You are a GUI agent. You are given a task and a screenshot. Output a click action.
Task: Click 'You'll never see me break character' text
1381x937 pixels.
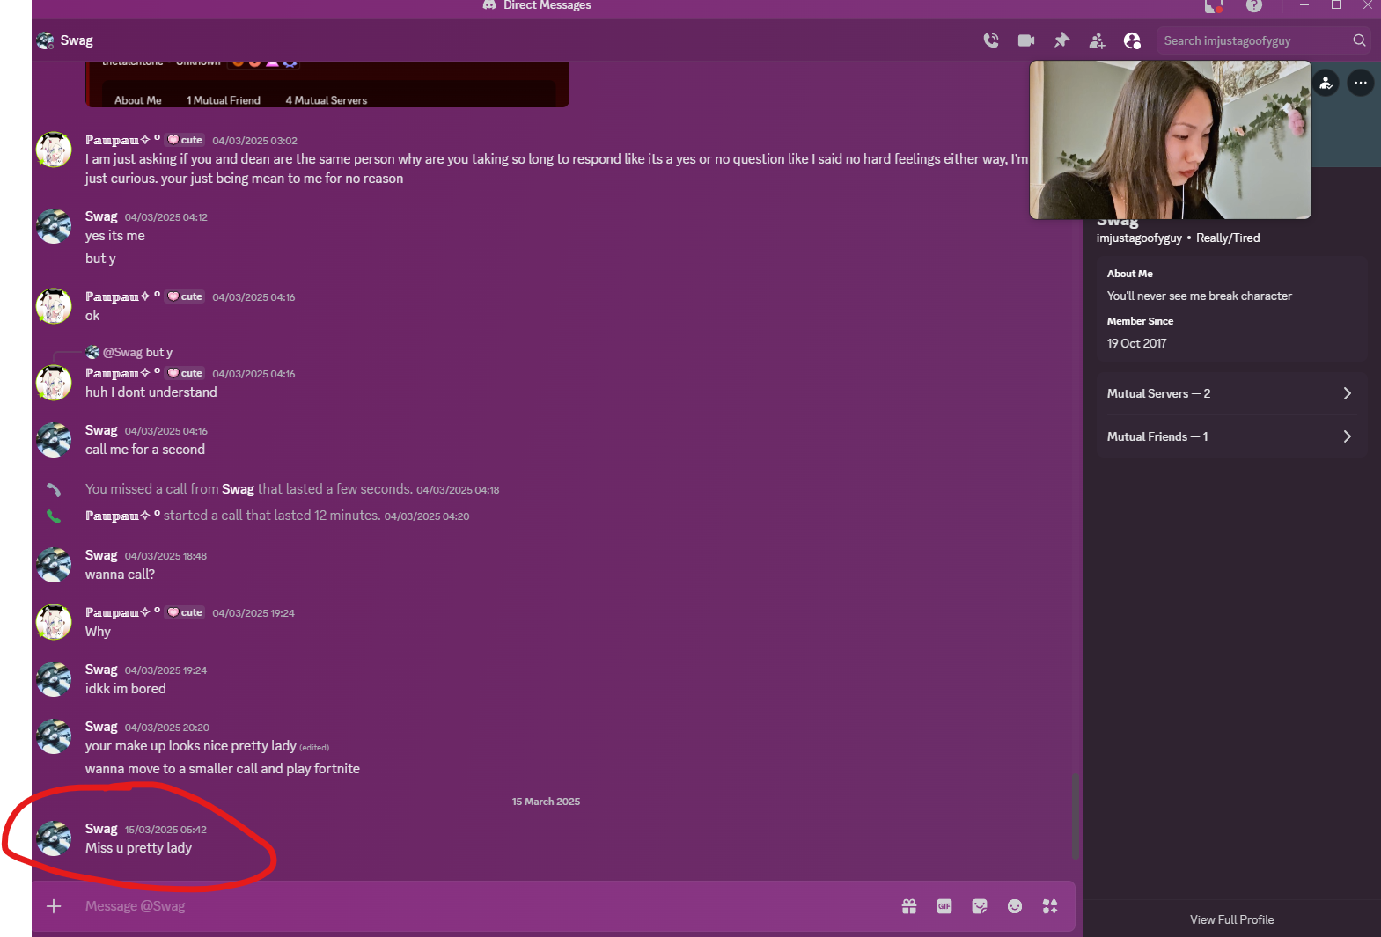point(1199,296)
